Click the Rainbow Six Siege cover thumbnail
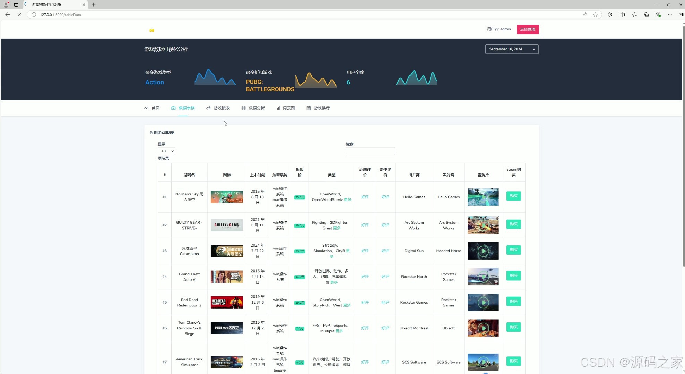The width and height of the screenshot is (685, 374). coord(227,328)
